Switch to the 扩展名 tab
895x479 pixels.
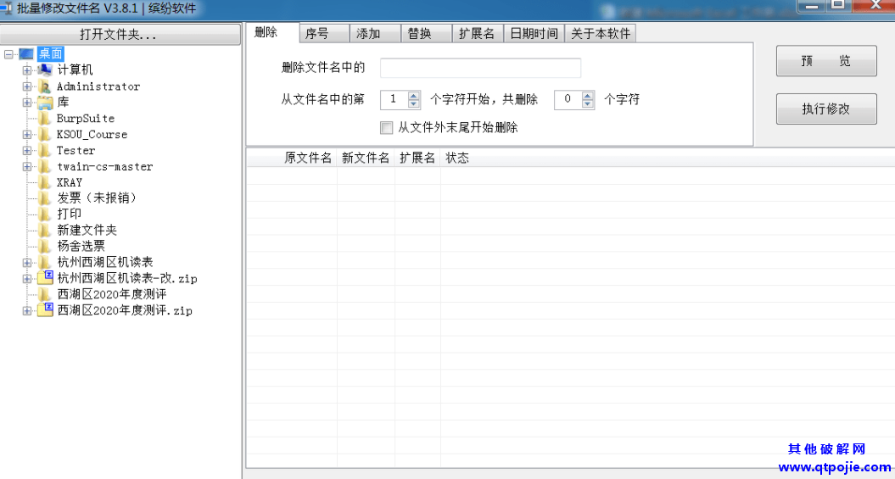[478, 34]
